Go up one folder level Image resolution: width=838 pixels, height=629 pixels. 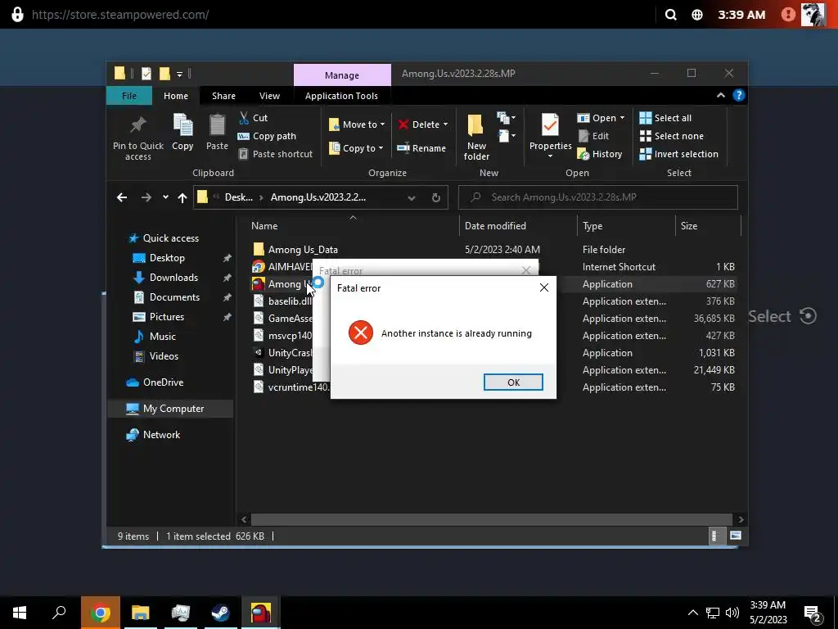point(182,197)
